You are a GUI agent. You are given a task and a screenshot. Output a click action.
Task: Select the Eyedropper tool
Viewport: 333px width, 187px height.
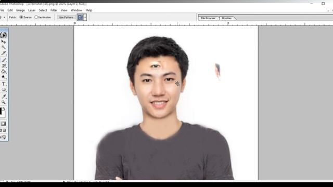4,97
